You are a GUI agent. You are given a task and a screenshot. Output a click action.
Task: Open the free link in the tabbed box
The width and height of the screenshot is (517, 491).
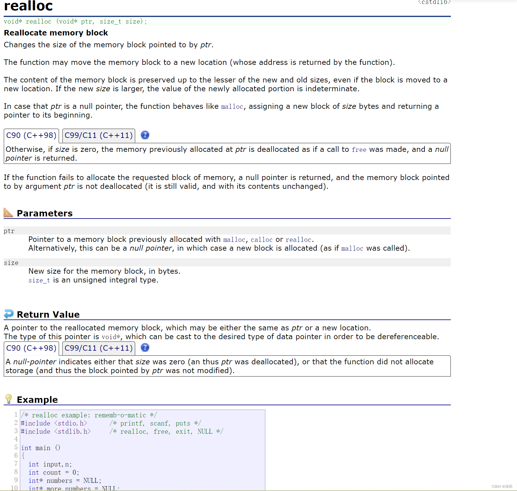359,150
